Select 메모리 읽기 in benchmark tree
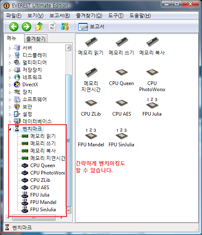The image size is (202, 235). pyautogui.click(x=43, y=136)
